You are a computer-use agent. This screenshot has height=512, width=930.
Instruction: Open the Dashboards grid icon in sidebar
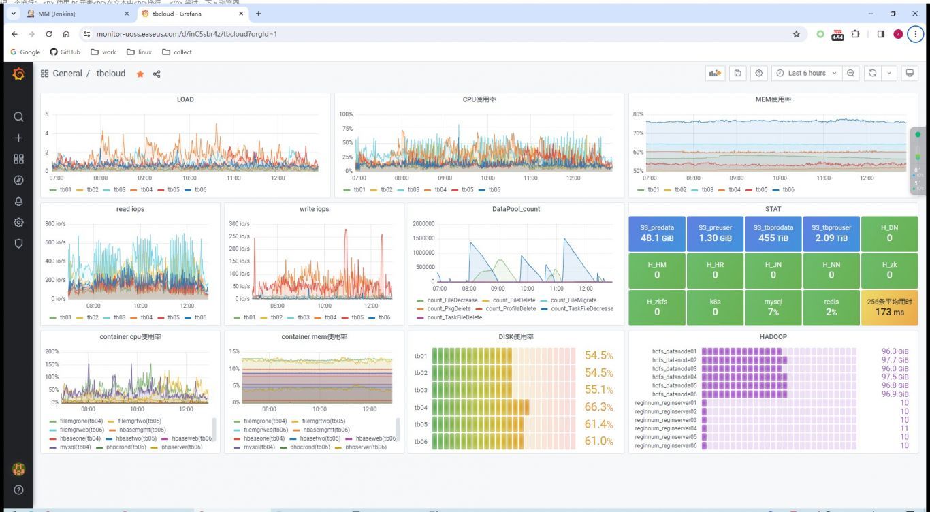pos(18,159)
